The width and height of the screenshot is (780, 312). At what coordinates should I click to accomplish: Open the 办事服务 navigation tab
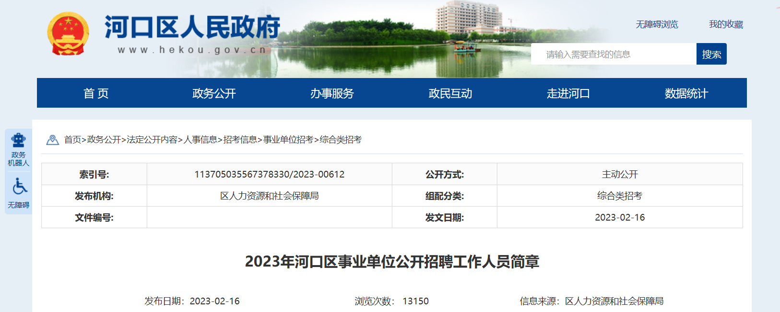click(x=332, y=93)
